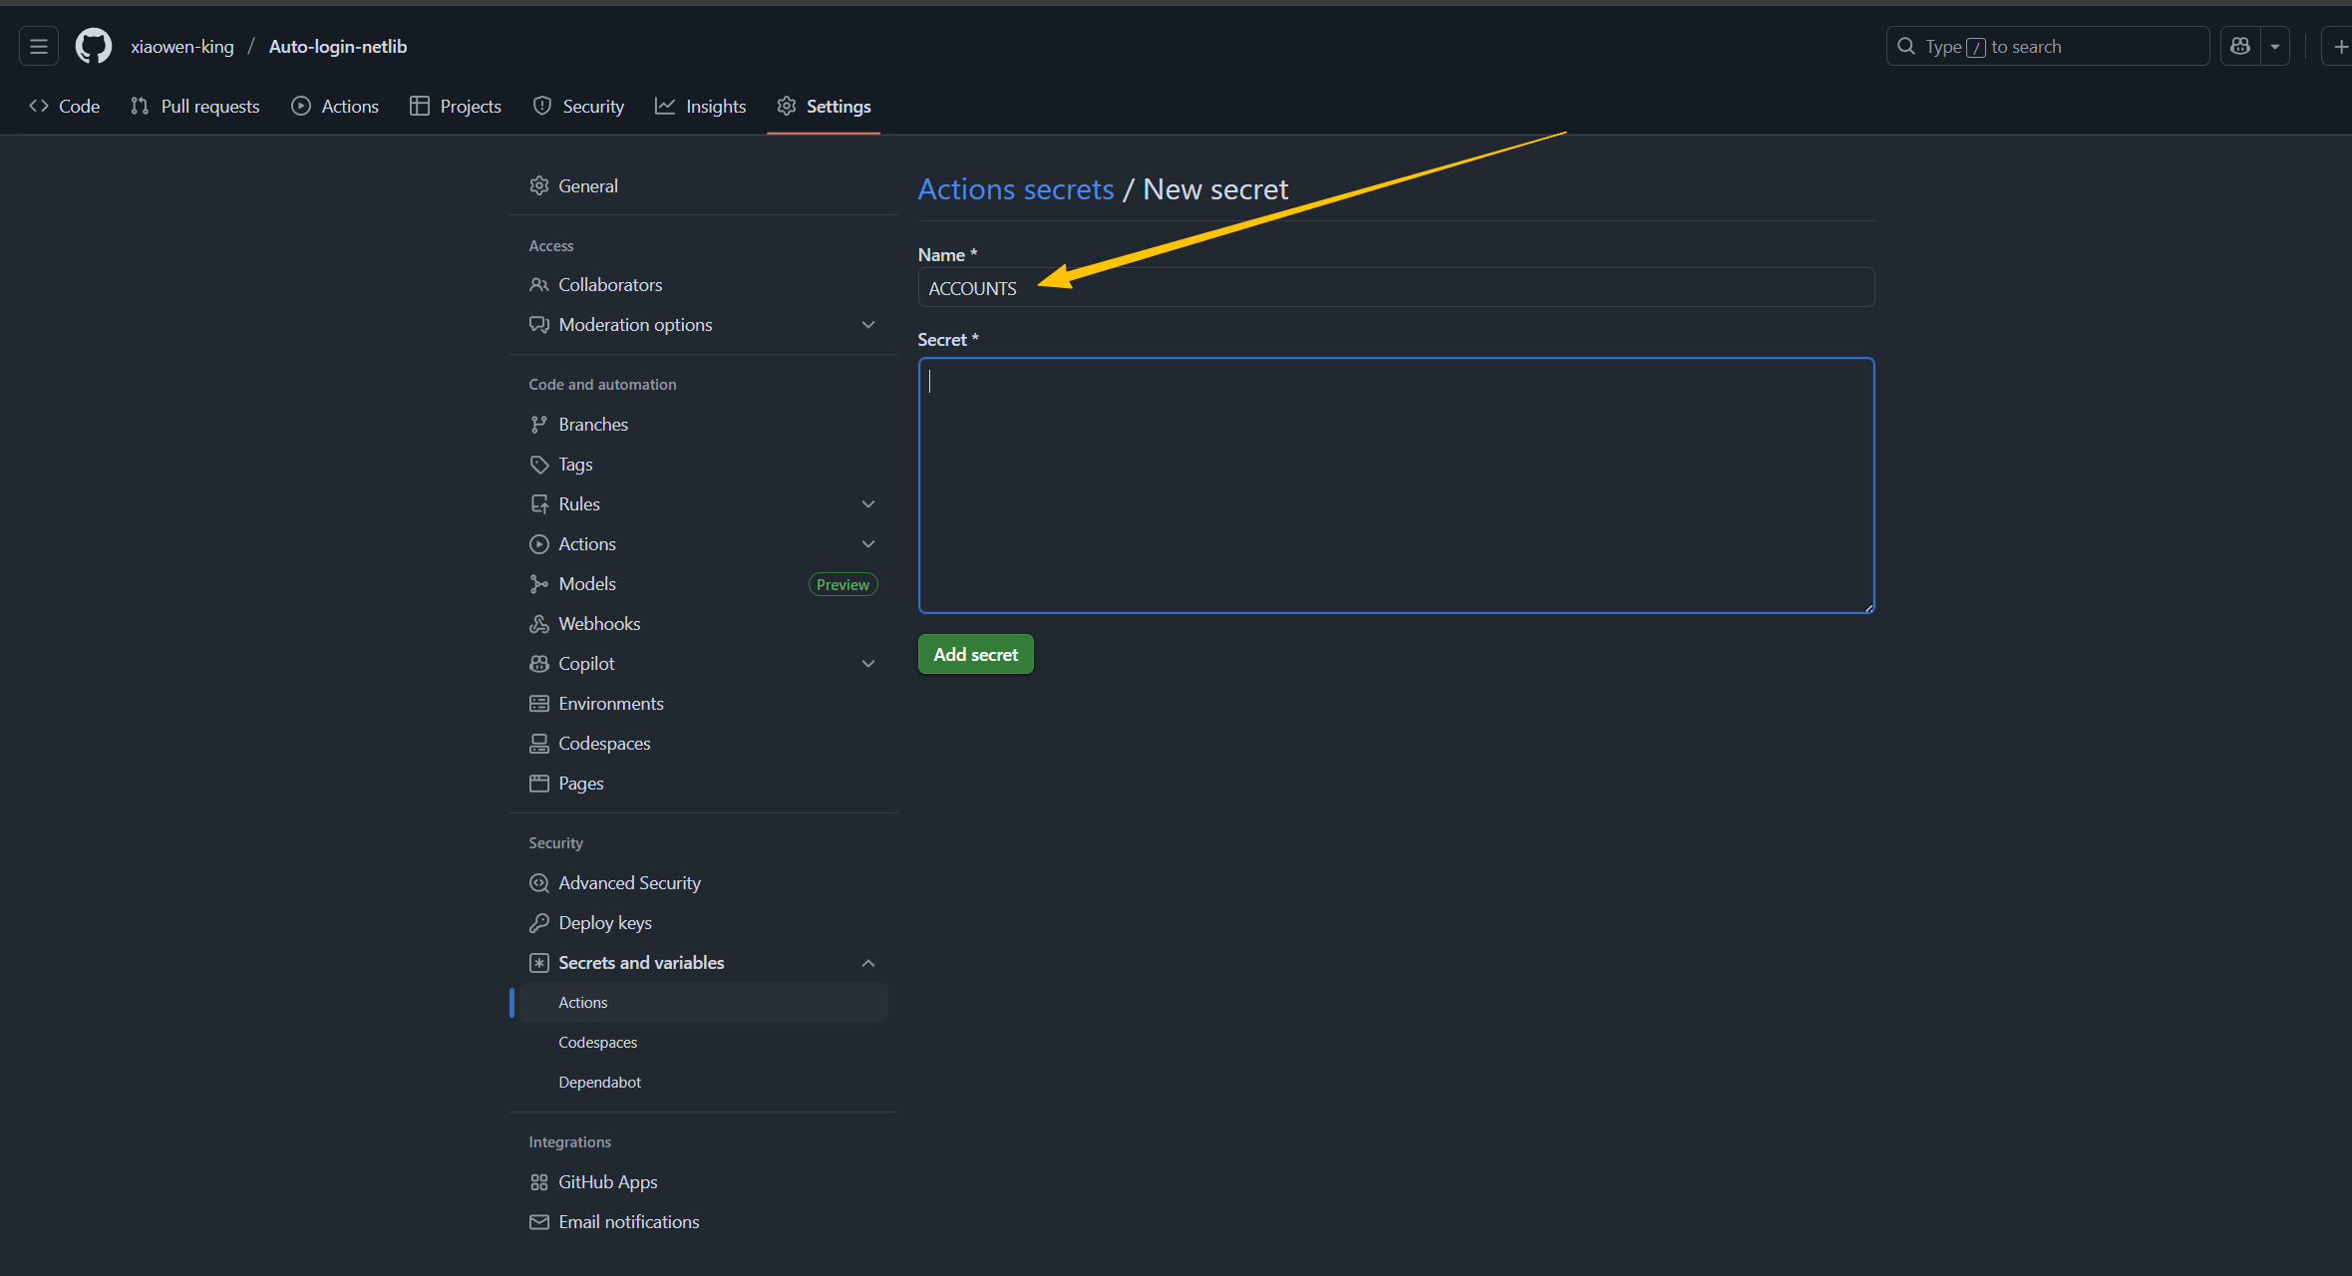The width and height of the screenshot is (2352, 1276).
Task: Open the hamburger navigation menu
Action: (x=39, y=46)
